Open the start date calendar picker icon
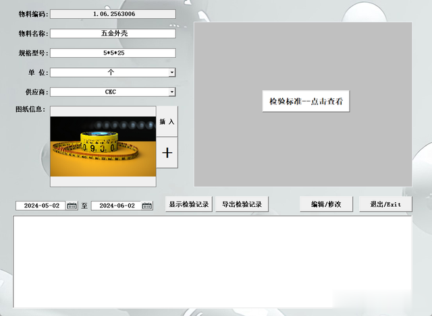This screenshot has height=316, width=432. (72, 206)
